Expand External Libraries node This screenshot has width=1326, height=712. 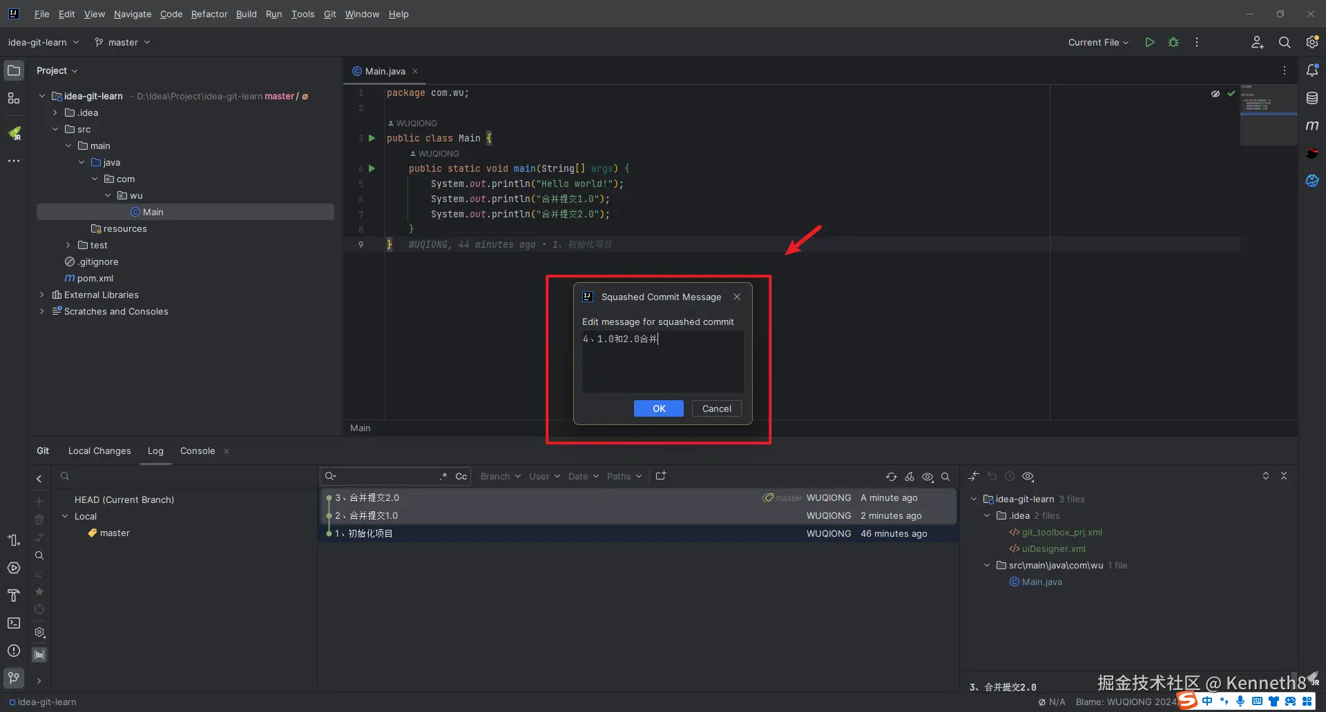[42, 295]
